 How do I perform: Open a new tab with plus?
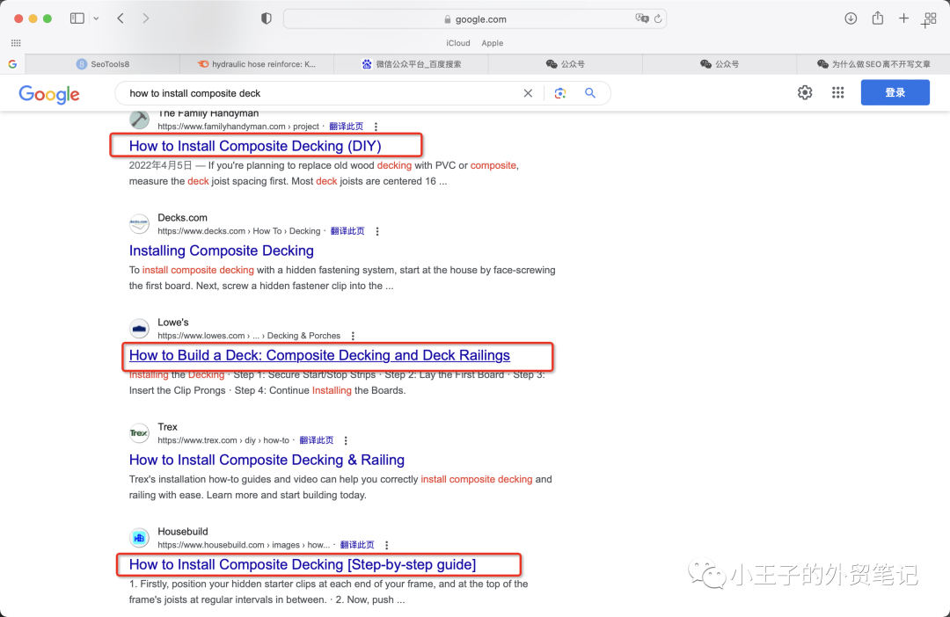[x=903, y=18]
